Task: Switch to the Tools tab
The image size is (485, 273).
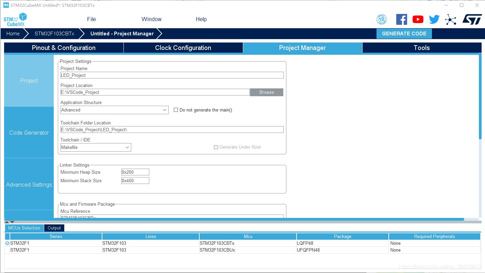Action: 422,48
